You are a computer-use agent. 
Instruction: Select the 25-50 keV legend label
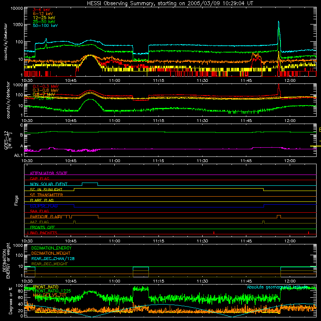(44, 22)
